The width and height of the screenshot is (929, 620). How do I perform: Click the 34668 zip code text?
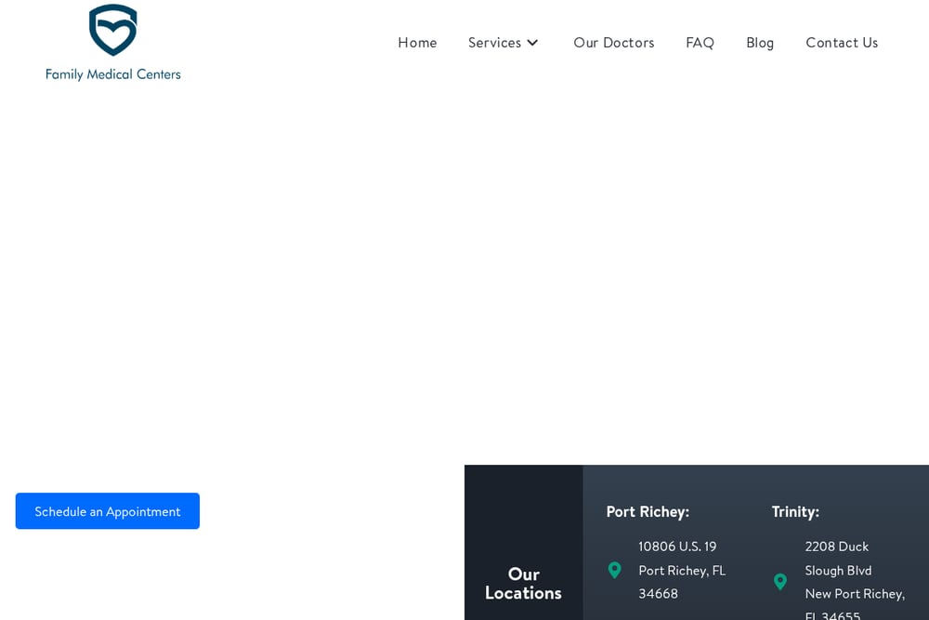click(658, 593)
